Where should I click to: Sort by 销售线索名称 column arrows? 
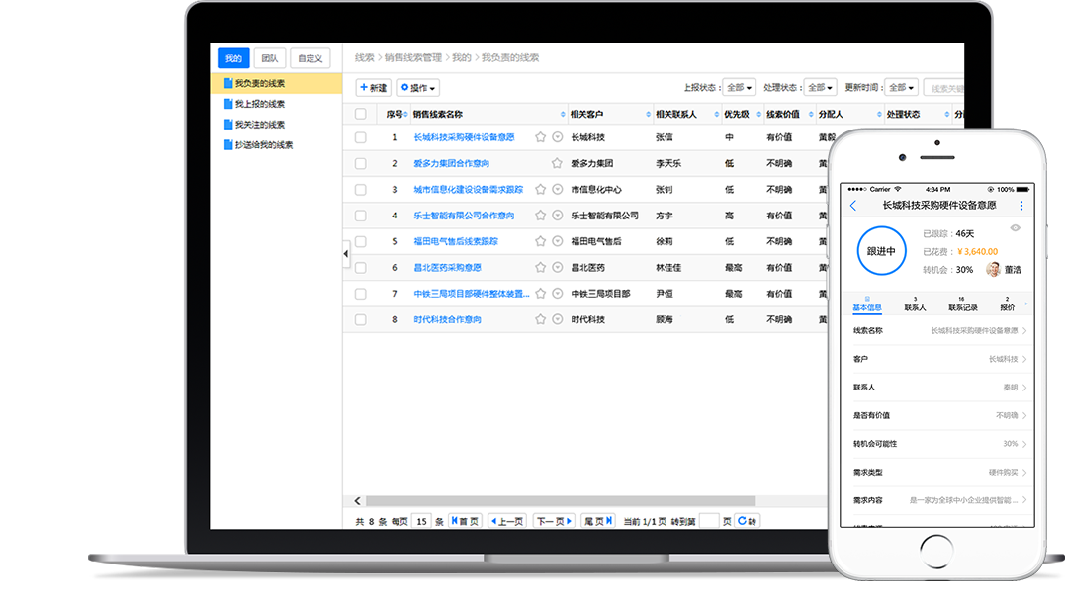click(563, 114)
